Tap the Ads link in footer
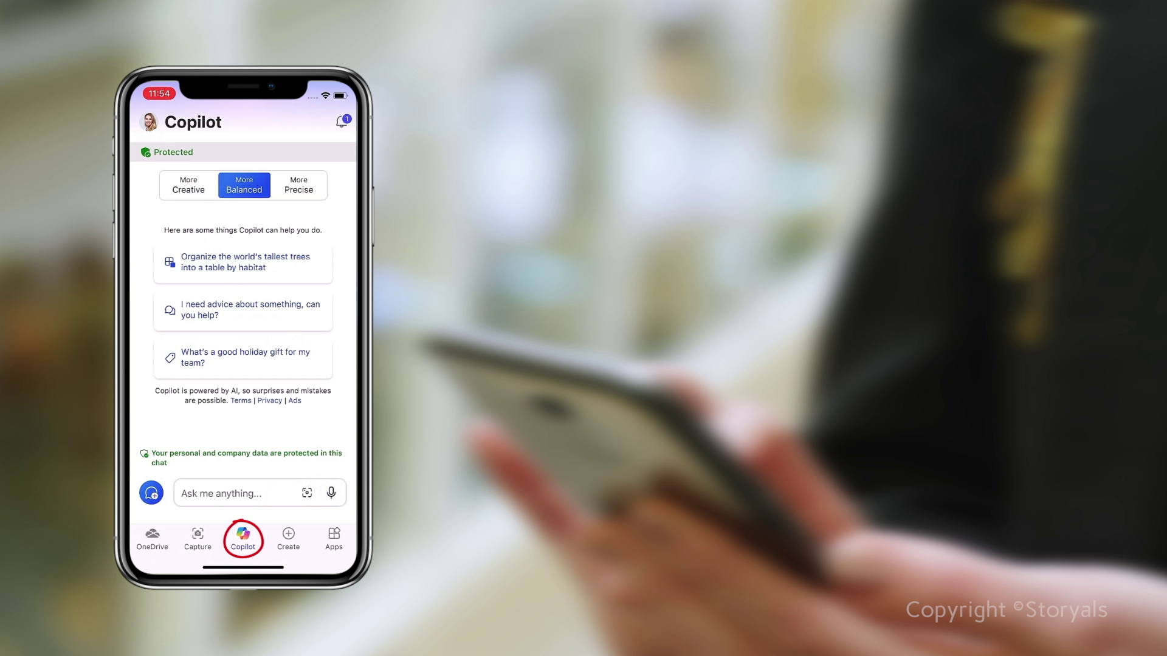 [x=294, y=400]
